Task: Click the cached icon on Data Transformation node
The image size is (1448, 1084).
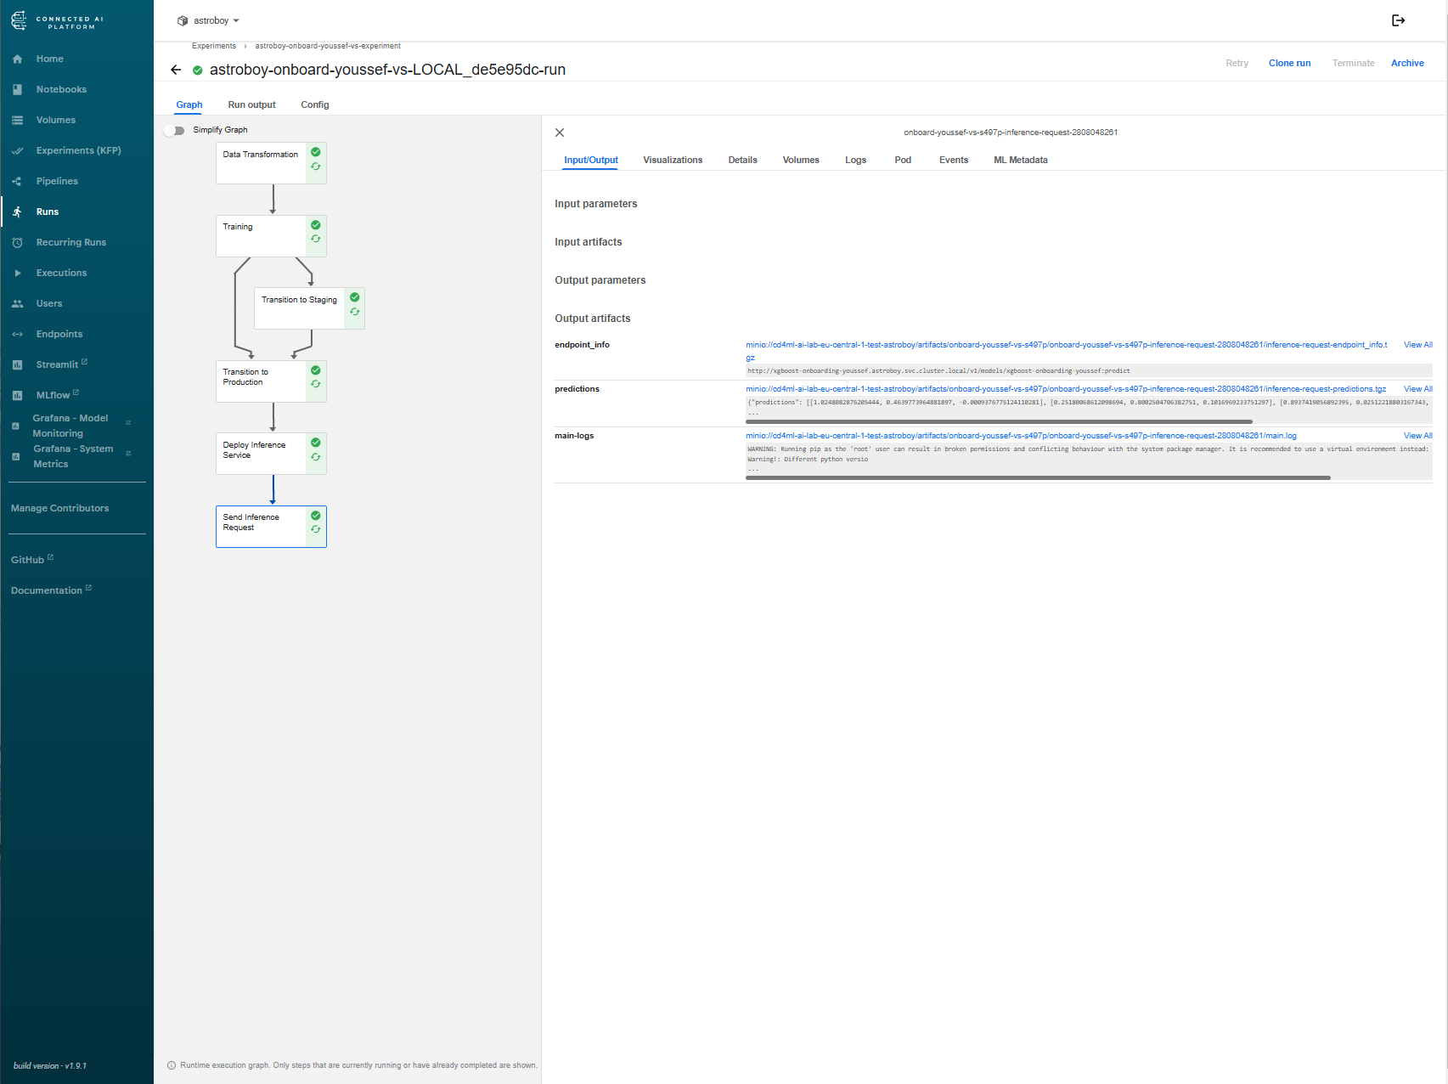Action: click(x=316, y=167)
